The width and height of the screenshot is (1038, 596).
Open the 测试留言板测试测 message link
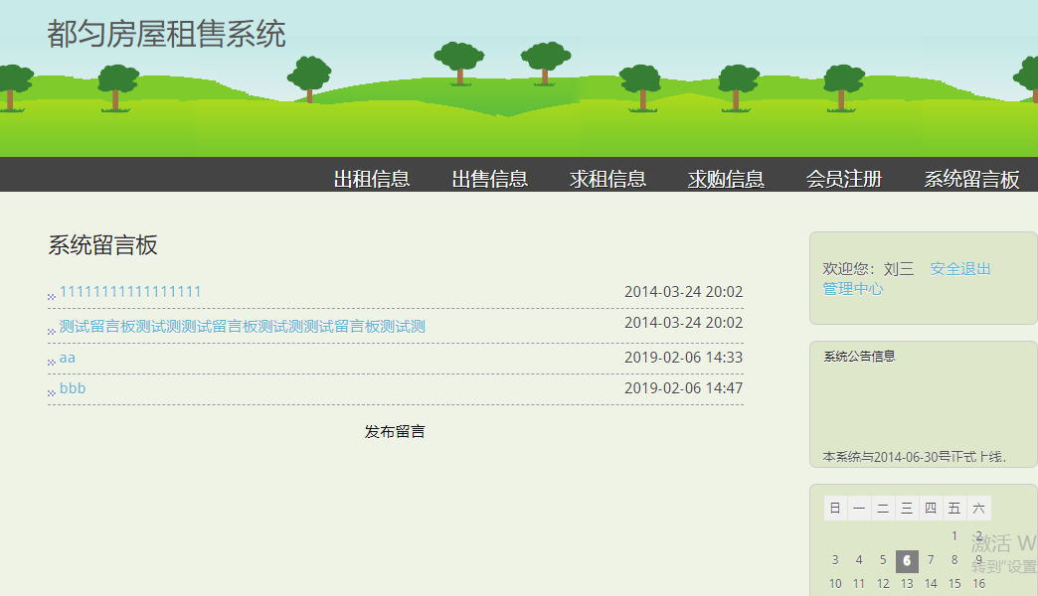(x=243, y=326)
